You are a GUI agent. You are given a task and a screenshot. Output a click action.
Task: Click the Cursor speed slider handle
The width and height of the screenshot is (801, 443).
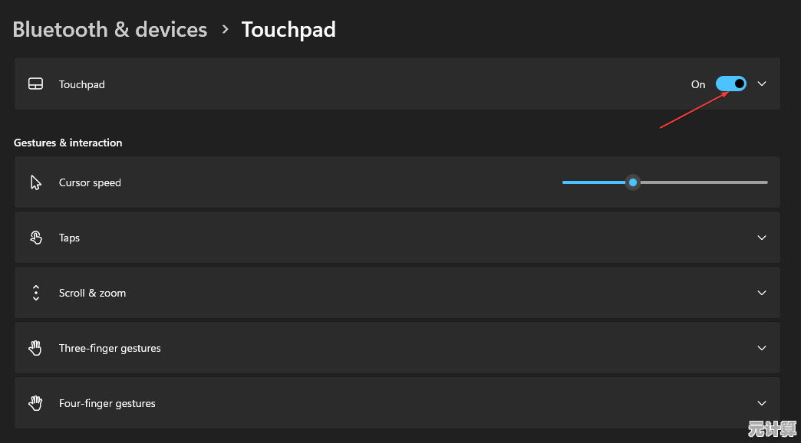click(632, 182)
